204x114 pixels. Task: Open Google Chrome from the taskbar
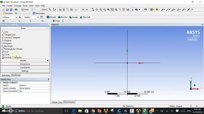click(93, 111)
